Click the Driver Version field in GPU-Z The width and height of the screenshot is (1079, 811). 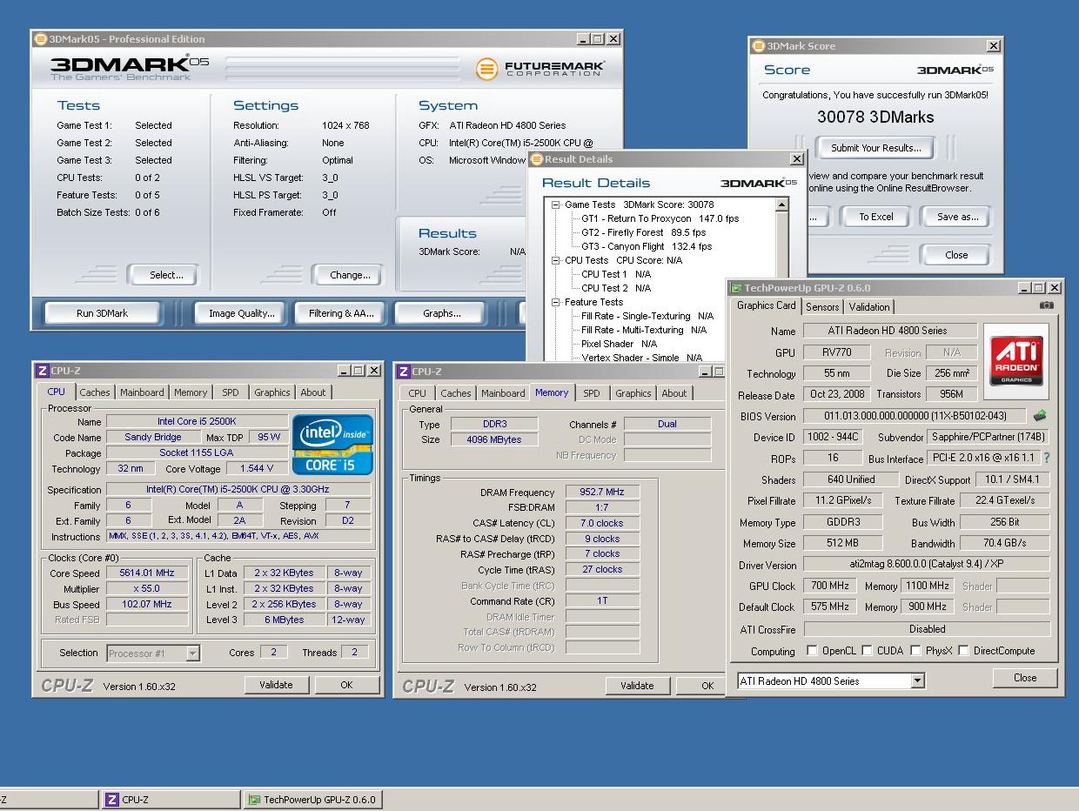click(x=927, y=565)
